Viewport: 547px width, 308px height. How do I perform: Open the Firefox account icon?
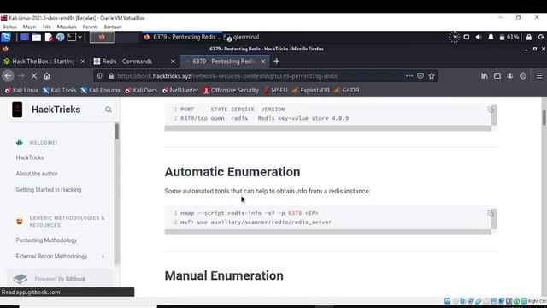point(510,76)
